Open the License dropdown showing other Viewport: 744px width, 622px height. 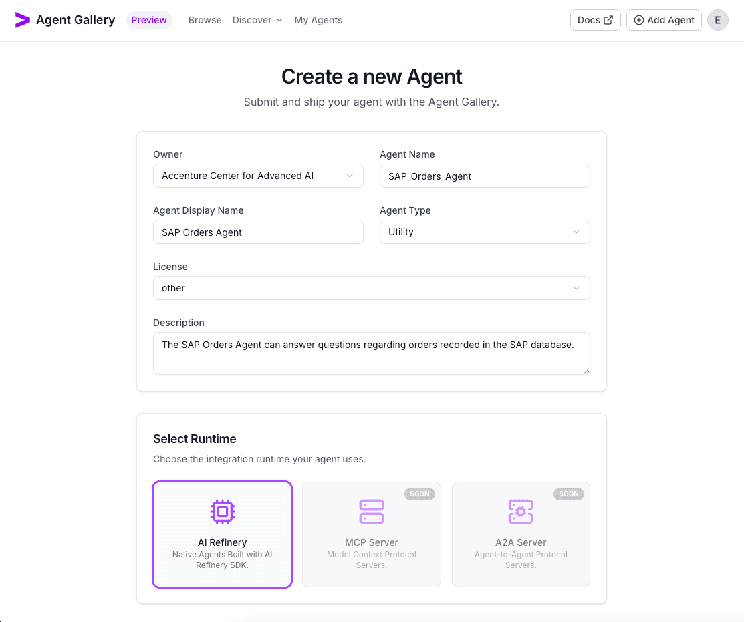click(x=372, y=288)
